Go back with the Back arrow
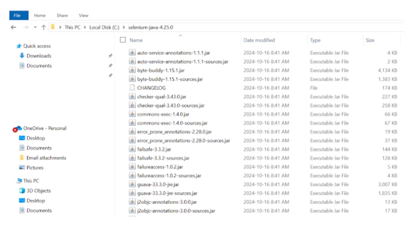The image size is (408, 227). pyautogui.click(x=13, y=27)
